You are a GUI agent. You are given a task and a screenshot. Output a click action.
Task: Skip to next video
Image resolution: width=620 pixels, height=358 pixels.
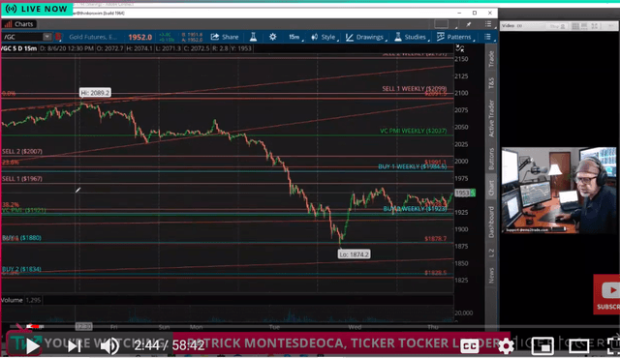click(74, 346)
